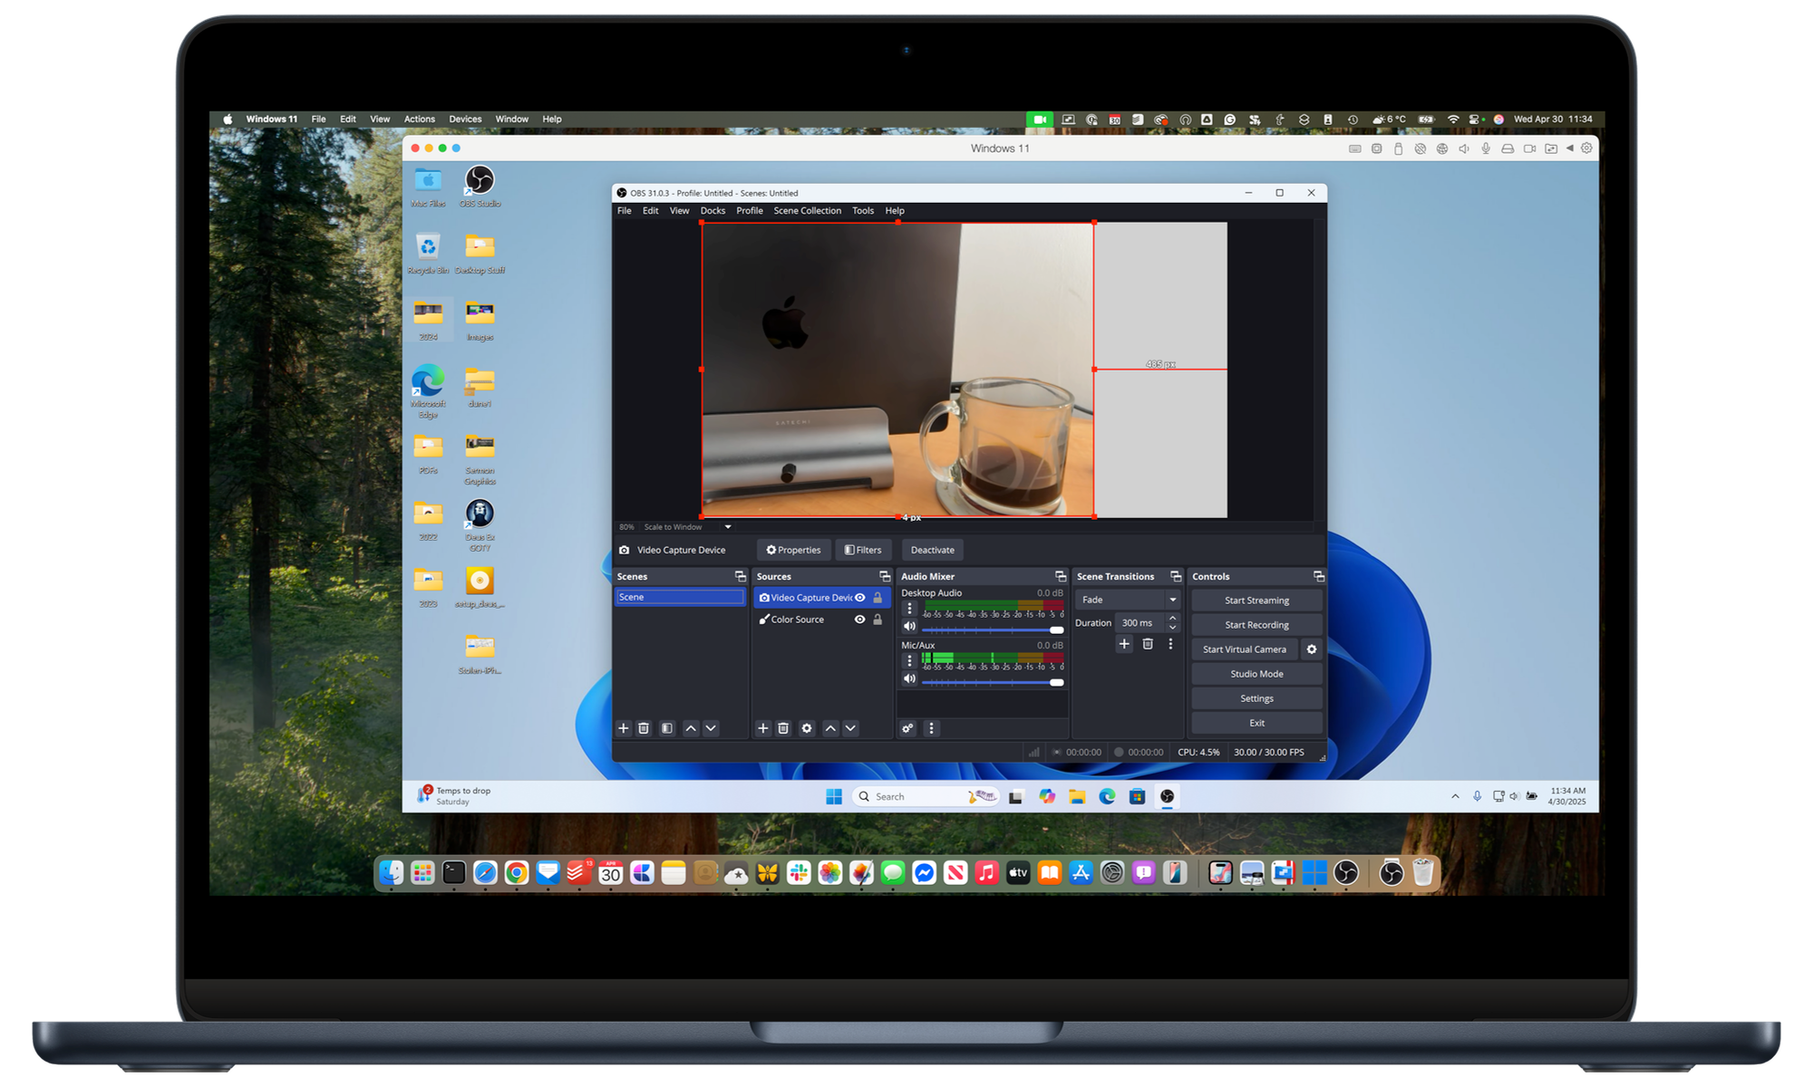Viewport: 1813px width, 1087px height.
Task: Deactivate the Video Capture Device
Action: 932,550
